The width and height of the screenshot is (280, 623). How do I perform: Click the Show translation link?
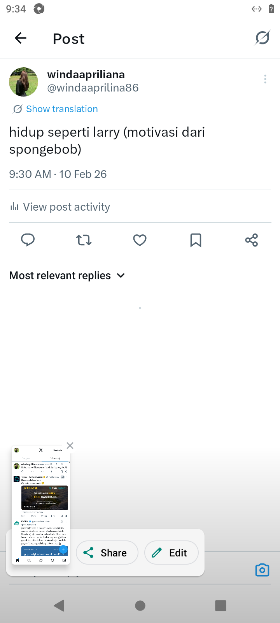62,109
